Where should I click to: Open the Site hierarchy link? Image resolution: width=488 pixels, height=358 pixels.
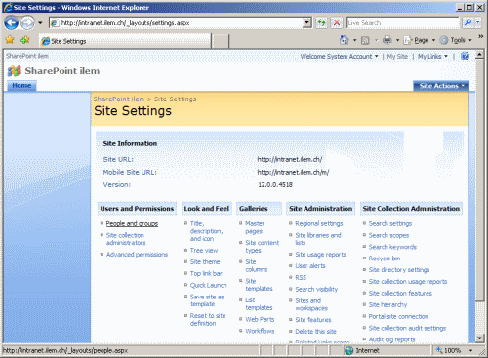pos(387,305)
